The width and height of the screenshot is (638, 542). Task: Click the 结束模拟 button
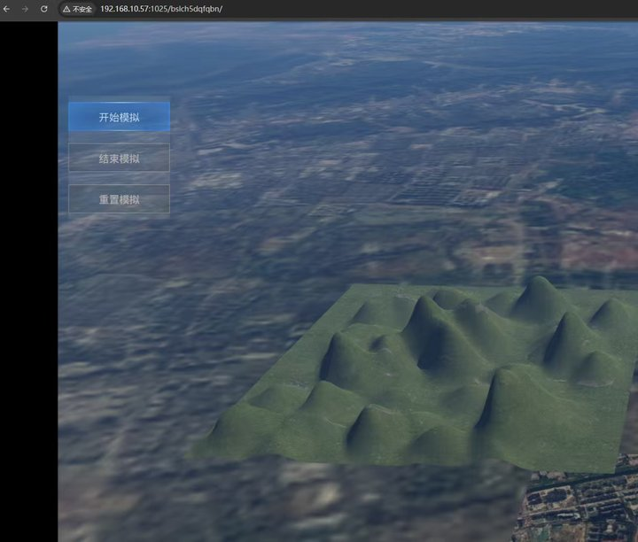(x=120, y=158)
